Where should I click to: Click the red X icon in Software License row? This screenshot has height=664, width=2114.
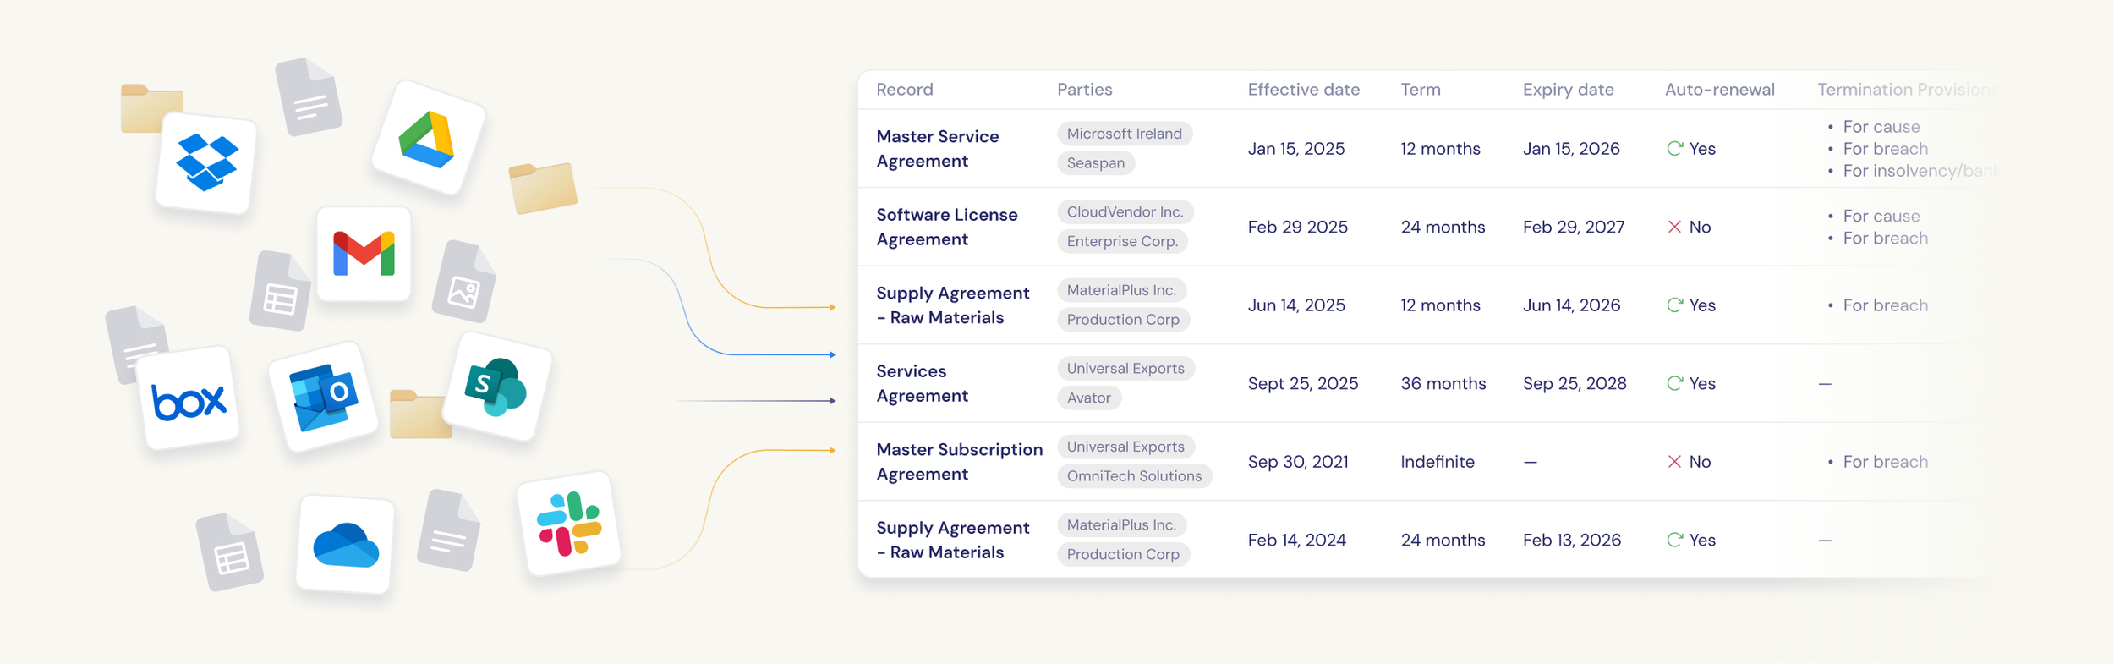click(1674, 227)
